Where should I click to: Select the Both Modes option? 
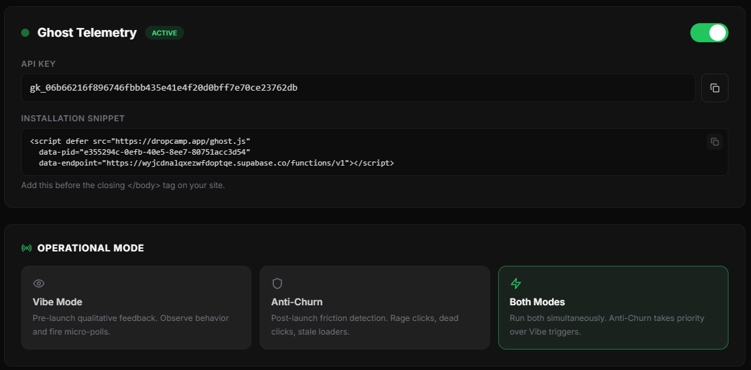click(x=613, y=308)
